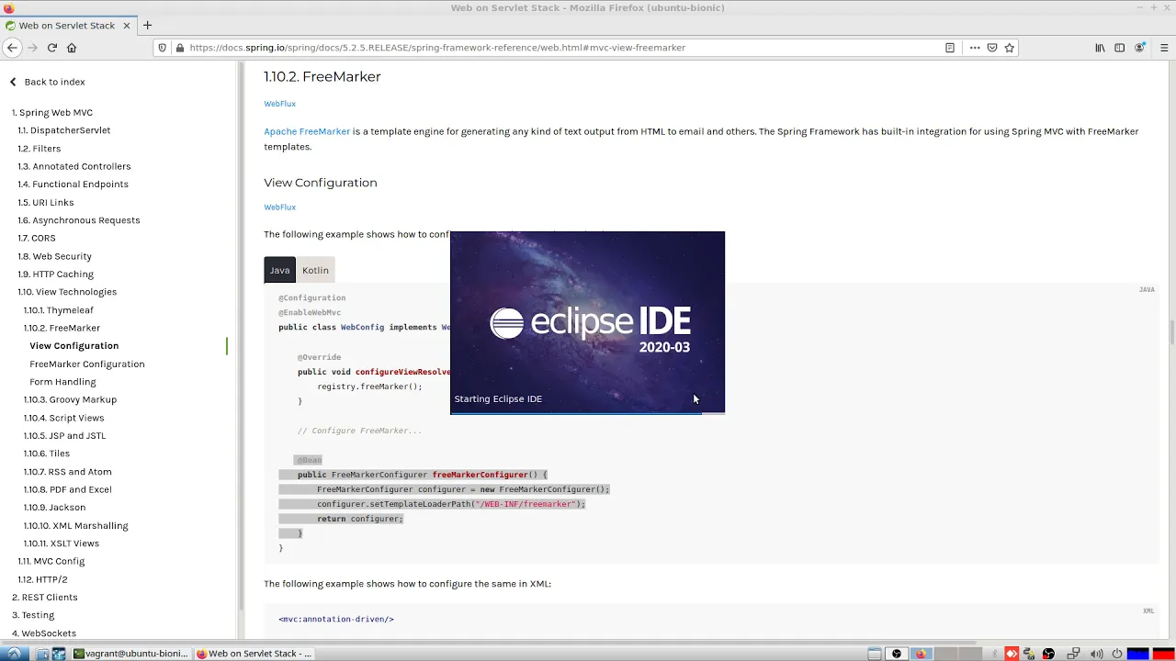Switch code sample to Kotlin tab
Screen dimensions: 1176x661
pos(315,270)
